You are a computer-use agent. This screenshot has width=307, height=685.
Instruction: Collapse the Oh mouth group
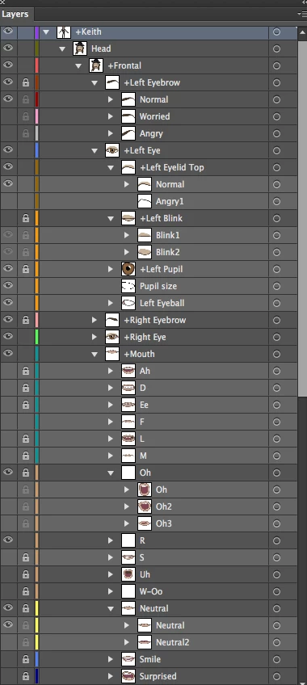111,473
